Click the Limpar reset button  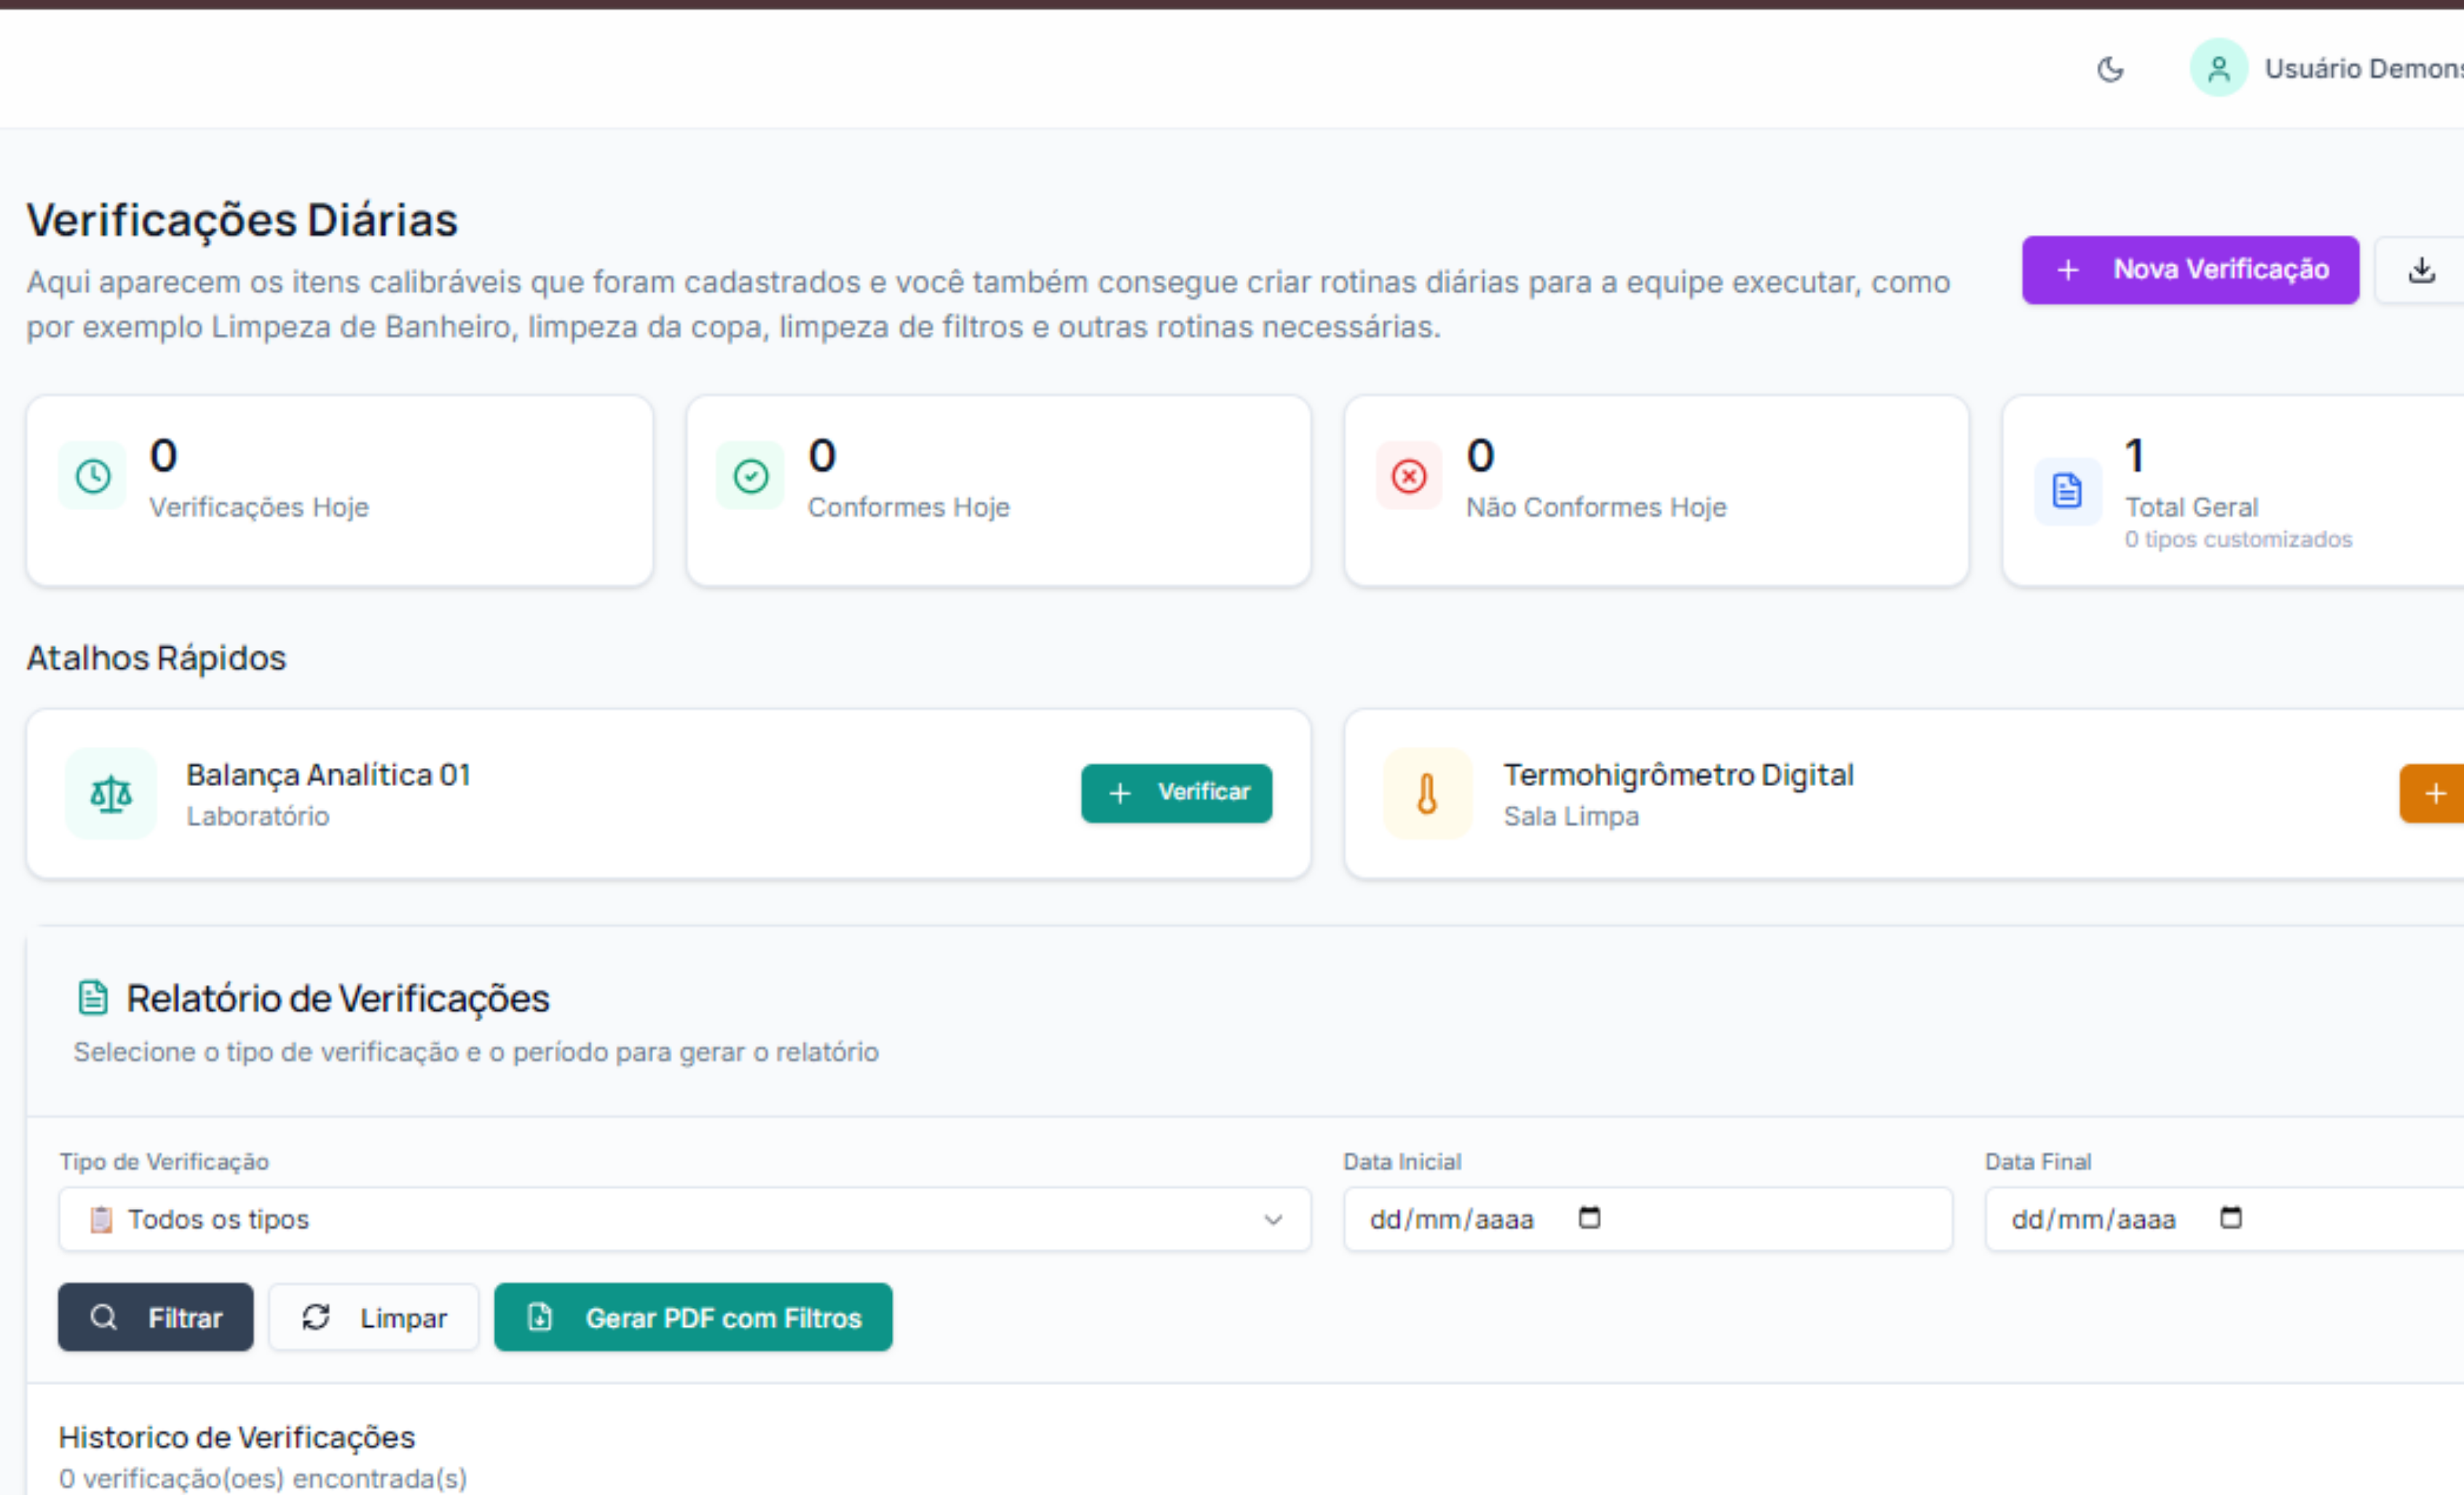tap(373, 1317)
